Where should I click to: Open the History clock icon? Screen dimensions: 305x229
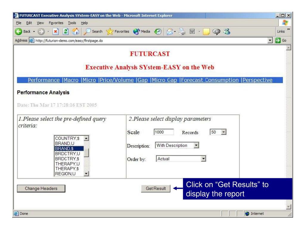(158, 32)
